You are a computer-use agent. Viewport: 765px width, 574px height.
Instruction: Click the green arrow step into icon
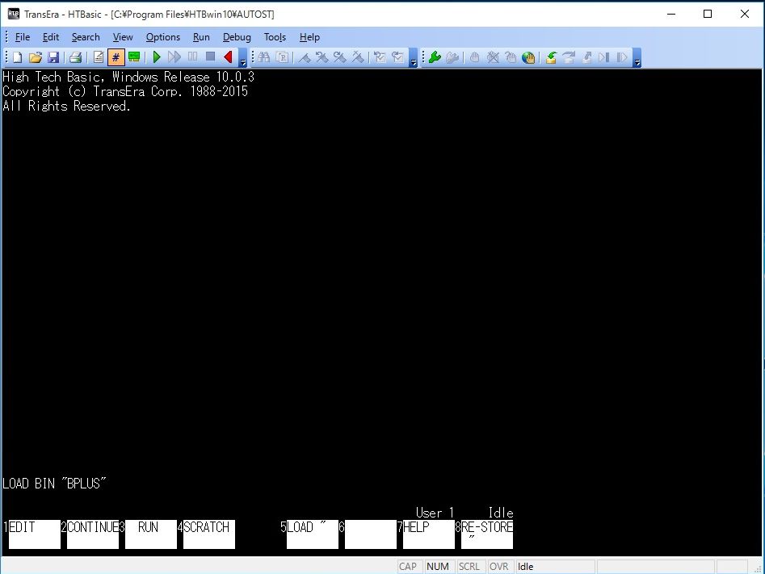[551, 57]
